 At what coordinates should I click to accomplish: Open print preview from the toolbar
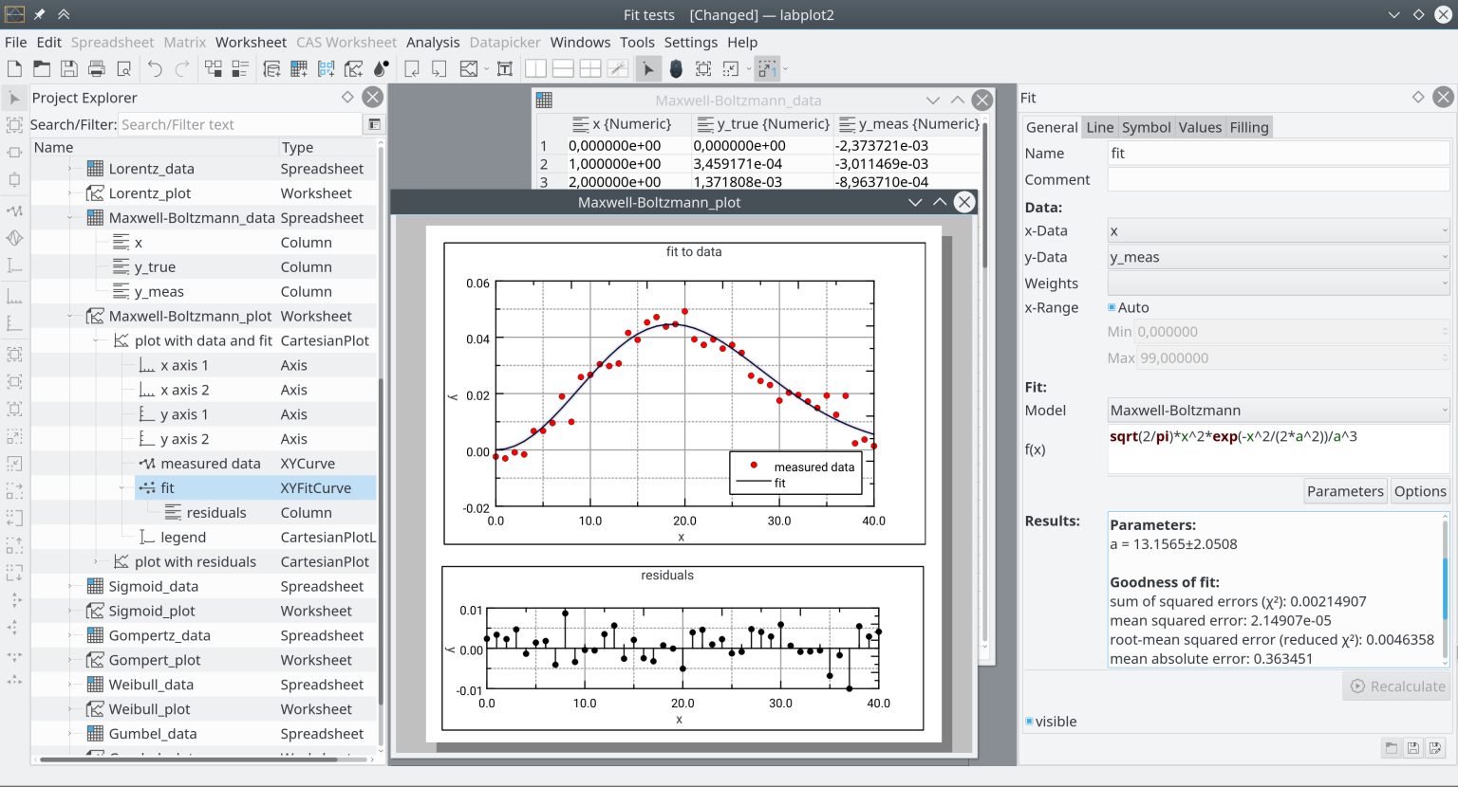tap(122, 68)
